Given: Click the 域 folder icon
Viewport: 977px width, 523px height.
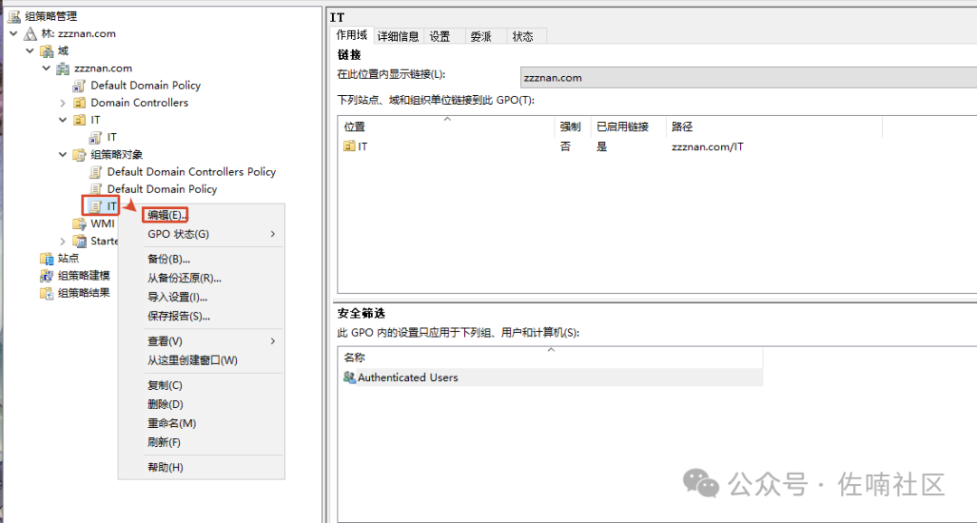Looking at the screenshot, I should pos(47,51).
